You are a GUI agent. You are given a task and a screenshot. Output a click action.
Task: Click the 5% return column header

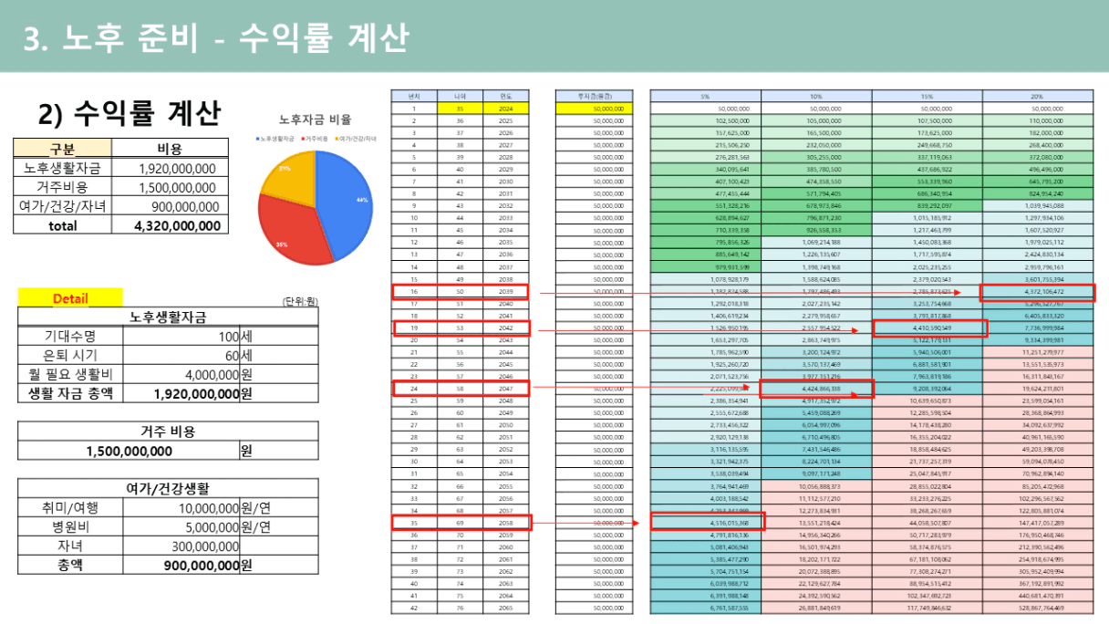pos(705,96)
